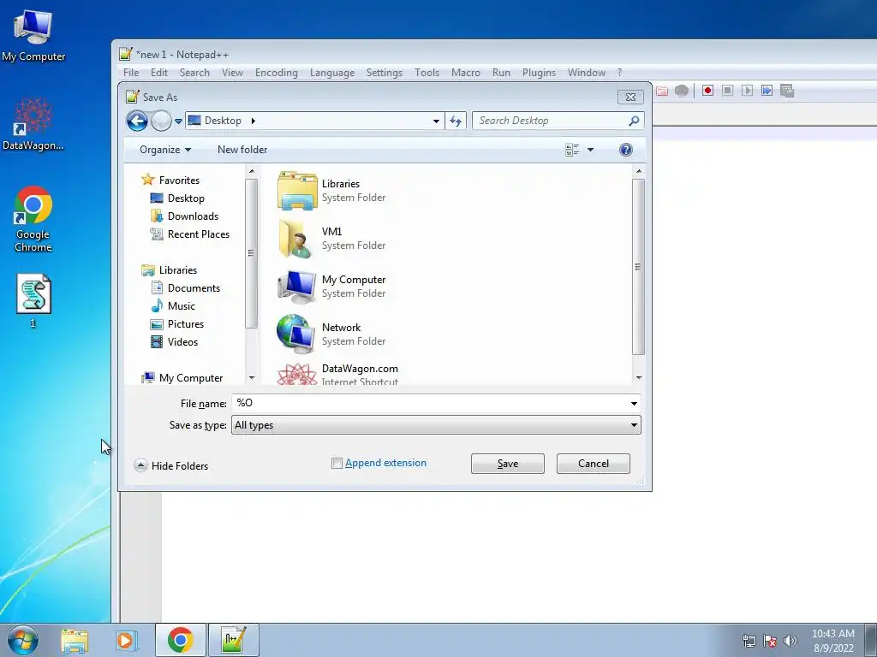Open recent pages dropdown arrow
This screenshot has height=657, width=877.
[178, 121]
